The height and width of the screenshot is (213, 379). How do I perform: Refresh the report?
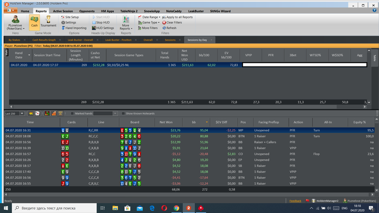169,28
